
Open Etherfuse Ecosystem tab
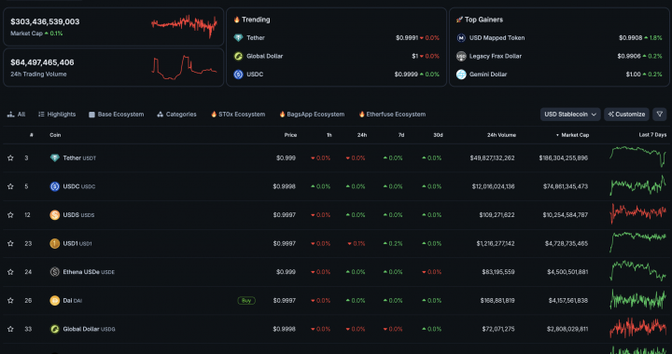coord(392,115)
